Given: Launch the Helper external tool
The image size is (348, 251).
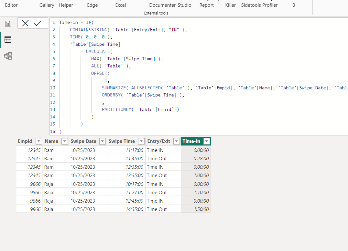Looking at the screenshot, I should pos(66,5).
